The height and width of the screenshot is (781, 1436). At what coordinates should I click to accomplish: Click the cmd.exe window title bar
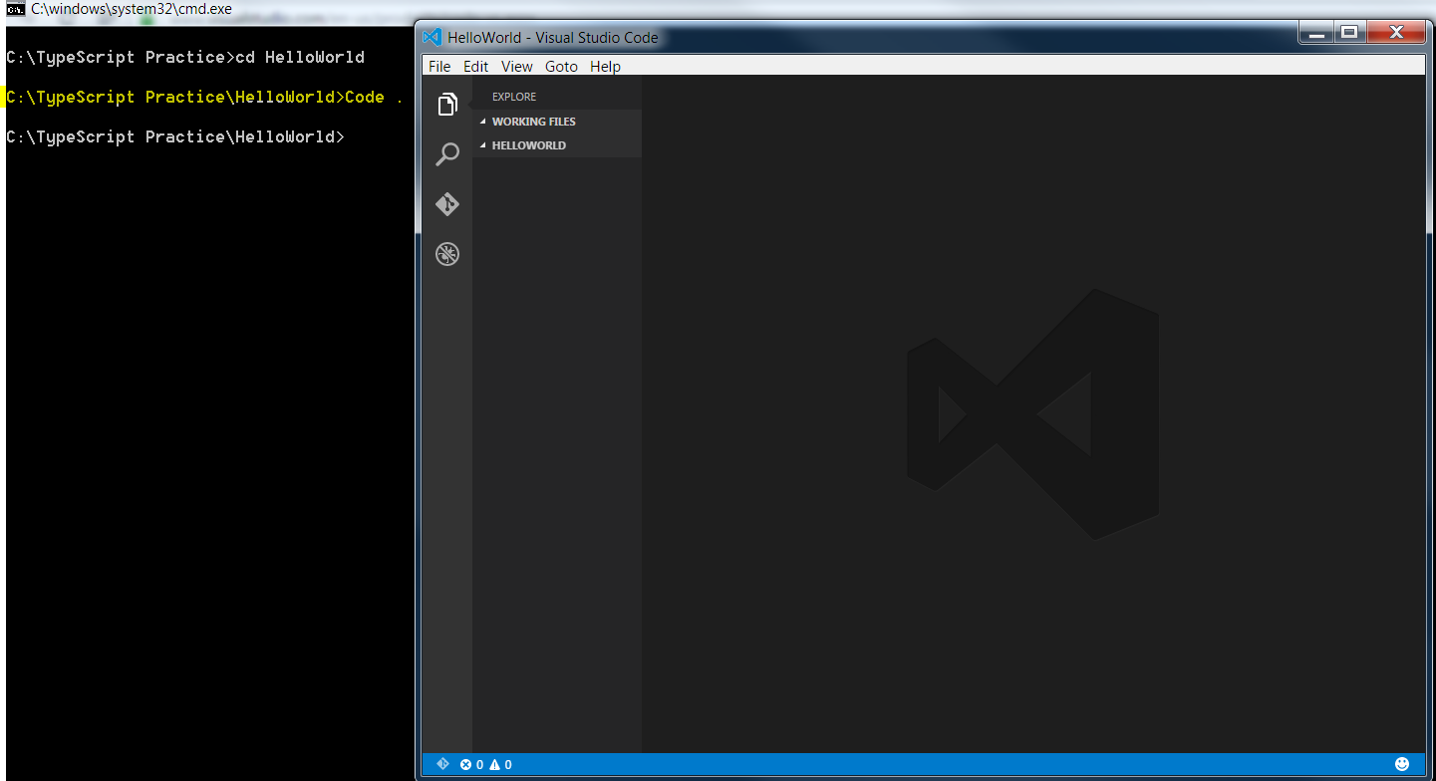[x=207, y=9]
